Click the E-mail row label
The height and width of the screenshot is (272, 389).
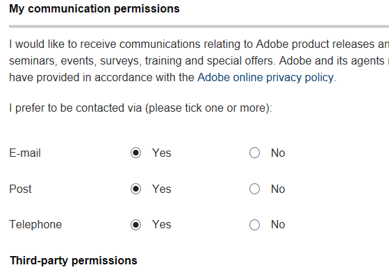pyautogui.click(x=25, y=153)
